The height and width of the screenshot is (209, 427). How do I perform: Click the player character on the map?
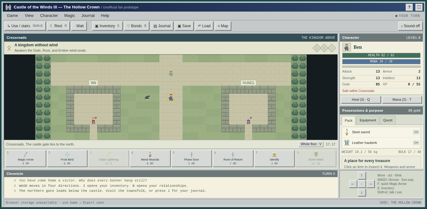tap(171, 97)
